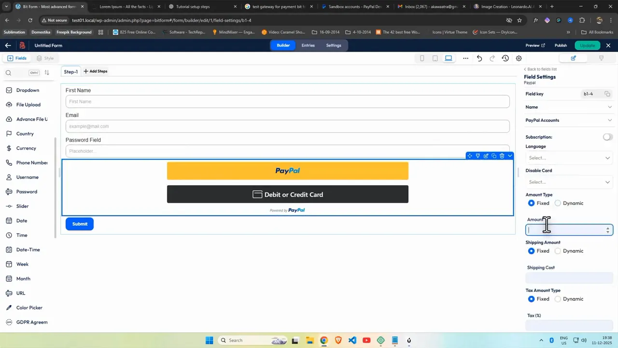
Task: Click the undo arrow icon
Action: [x=479, y=58]
